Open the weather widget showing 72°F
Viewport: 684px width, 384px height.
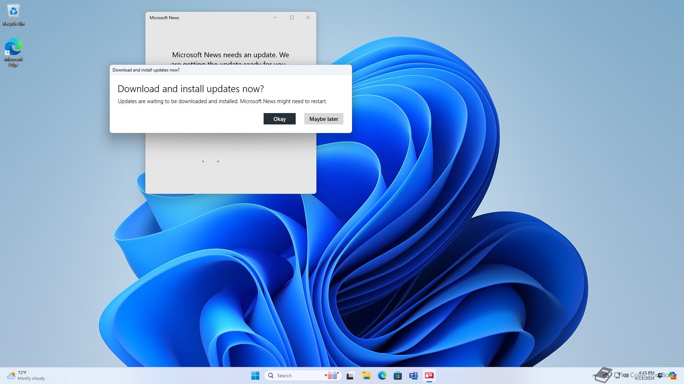[26, 375]
